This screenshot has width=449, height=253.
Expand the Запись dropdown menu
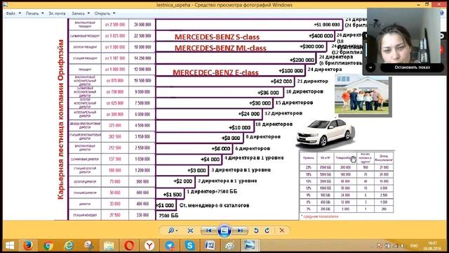click(x=81, y=13)
